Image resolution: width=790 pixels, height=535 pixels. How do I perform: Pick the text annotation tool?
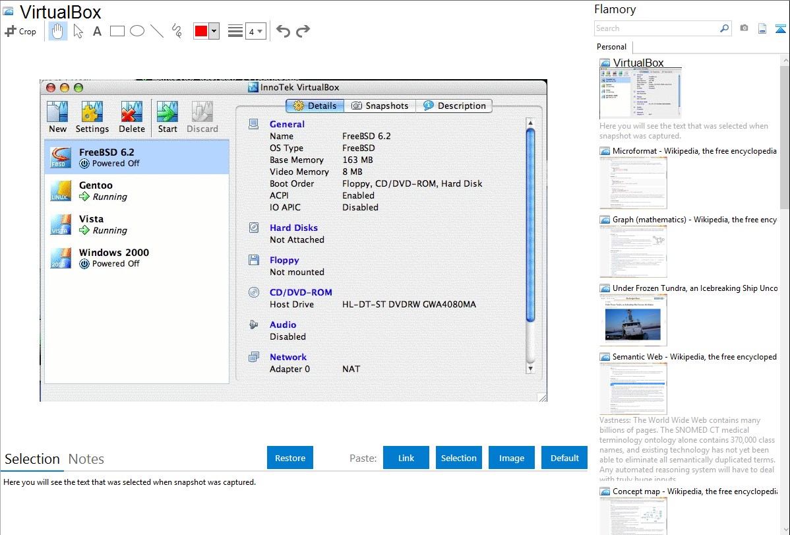point(97,31)
